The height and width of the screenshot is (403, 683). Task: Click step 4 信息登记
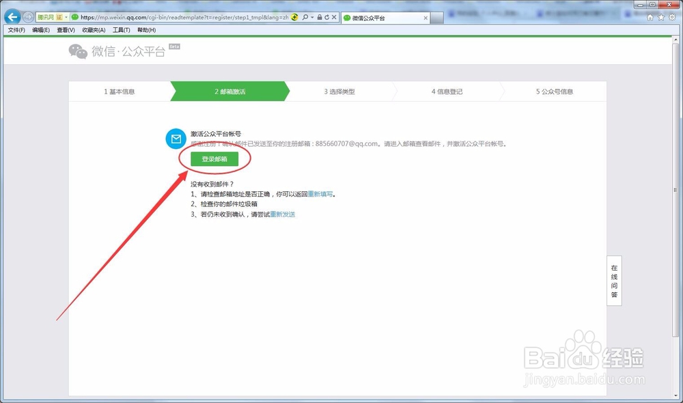[x=447, y=92]
